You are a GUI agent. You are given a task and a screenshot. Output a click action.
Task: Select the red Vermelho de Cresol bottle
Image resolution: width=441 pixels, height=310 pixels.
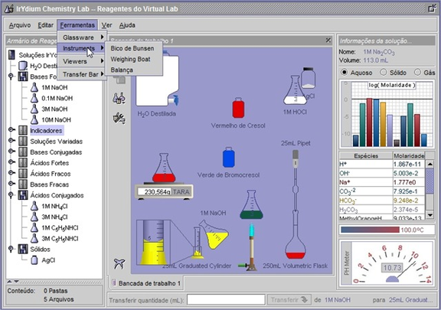point(238,107)
